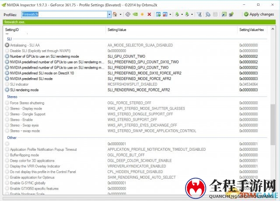Viewport: 280px width, 201px height.
Task: Click Apply changes button
Action: click(x=259, y=14)
